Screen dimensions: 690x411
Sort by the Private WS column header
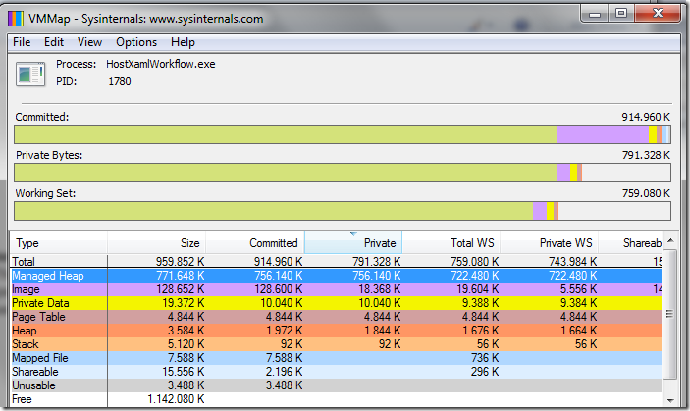click(550, 243)
